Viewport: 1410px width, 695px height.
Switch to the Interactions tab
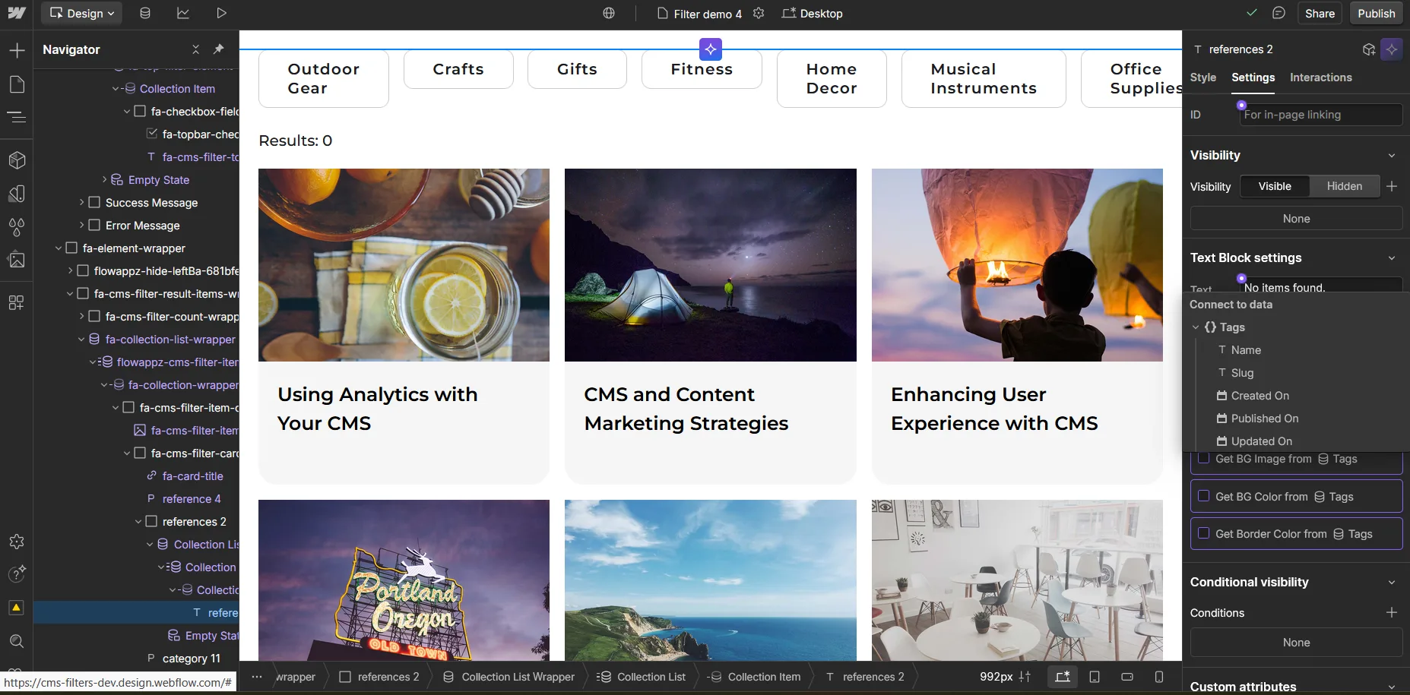pyautogui.click(x=1320, y=77)
